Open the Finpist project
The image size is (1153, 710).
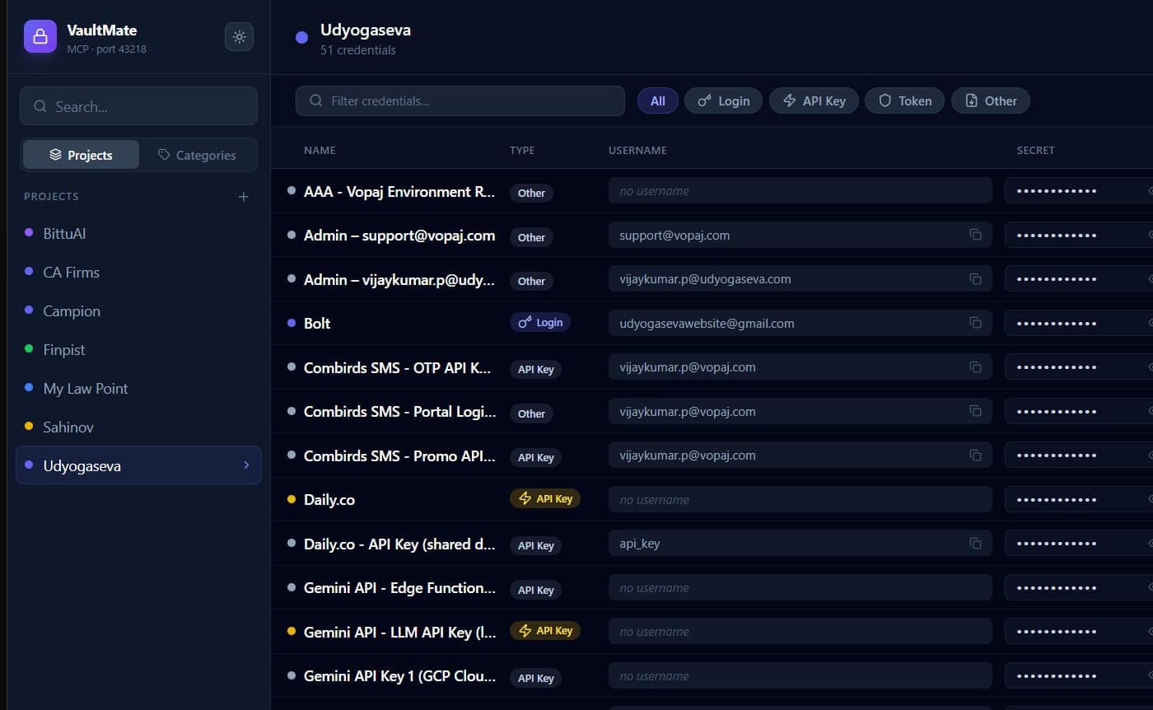tap(138, 350)
